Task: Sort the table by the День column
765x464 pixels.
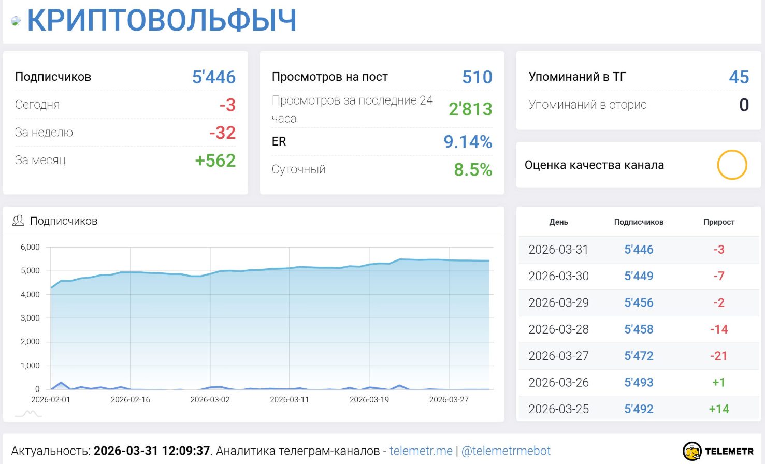Action: (x=559, y=222)
